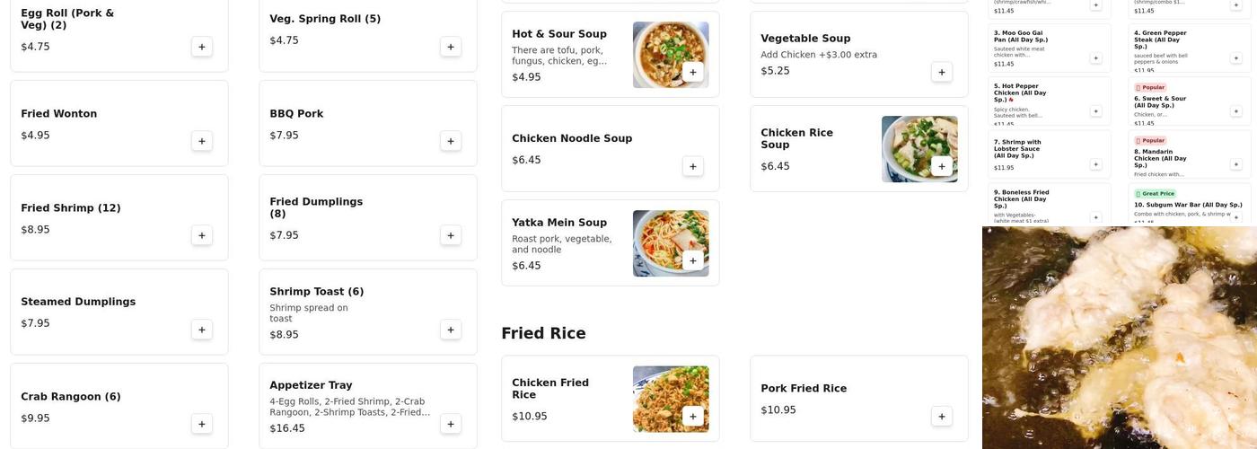Add Crab Rangoon (6) to cart
1257x449 pixels.
pyautogui.click(x=202, y=424)
